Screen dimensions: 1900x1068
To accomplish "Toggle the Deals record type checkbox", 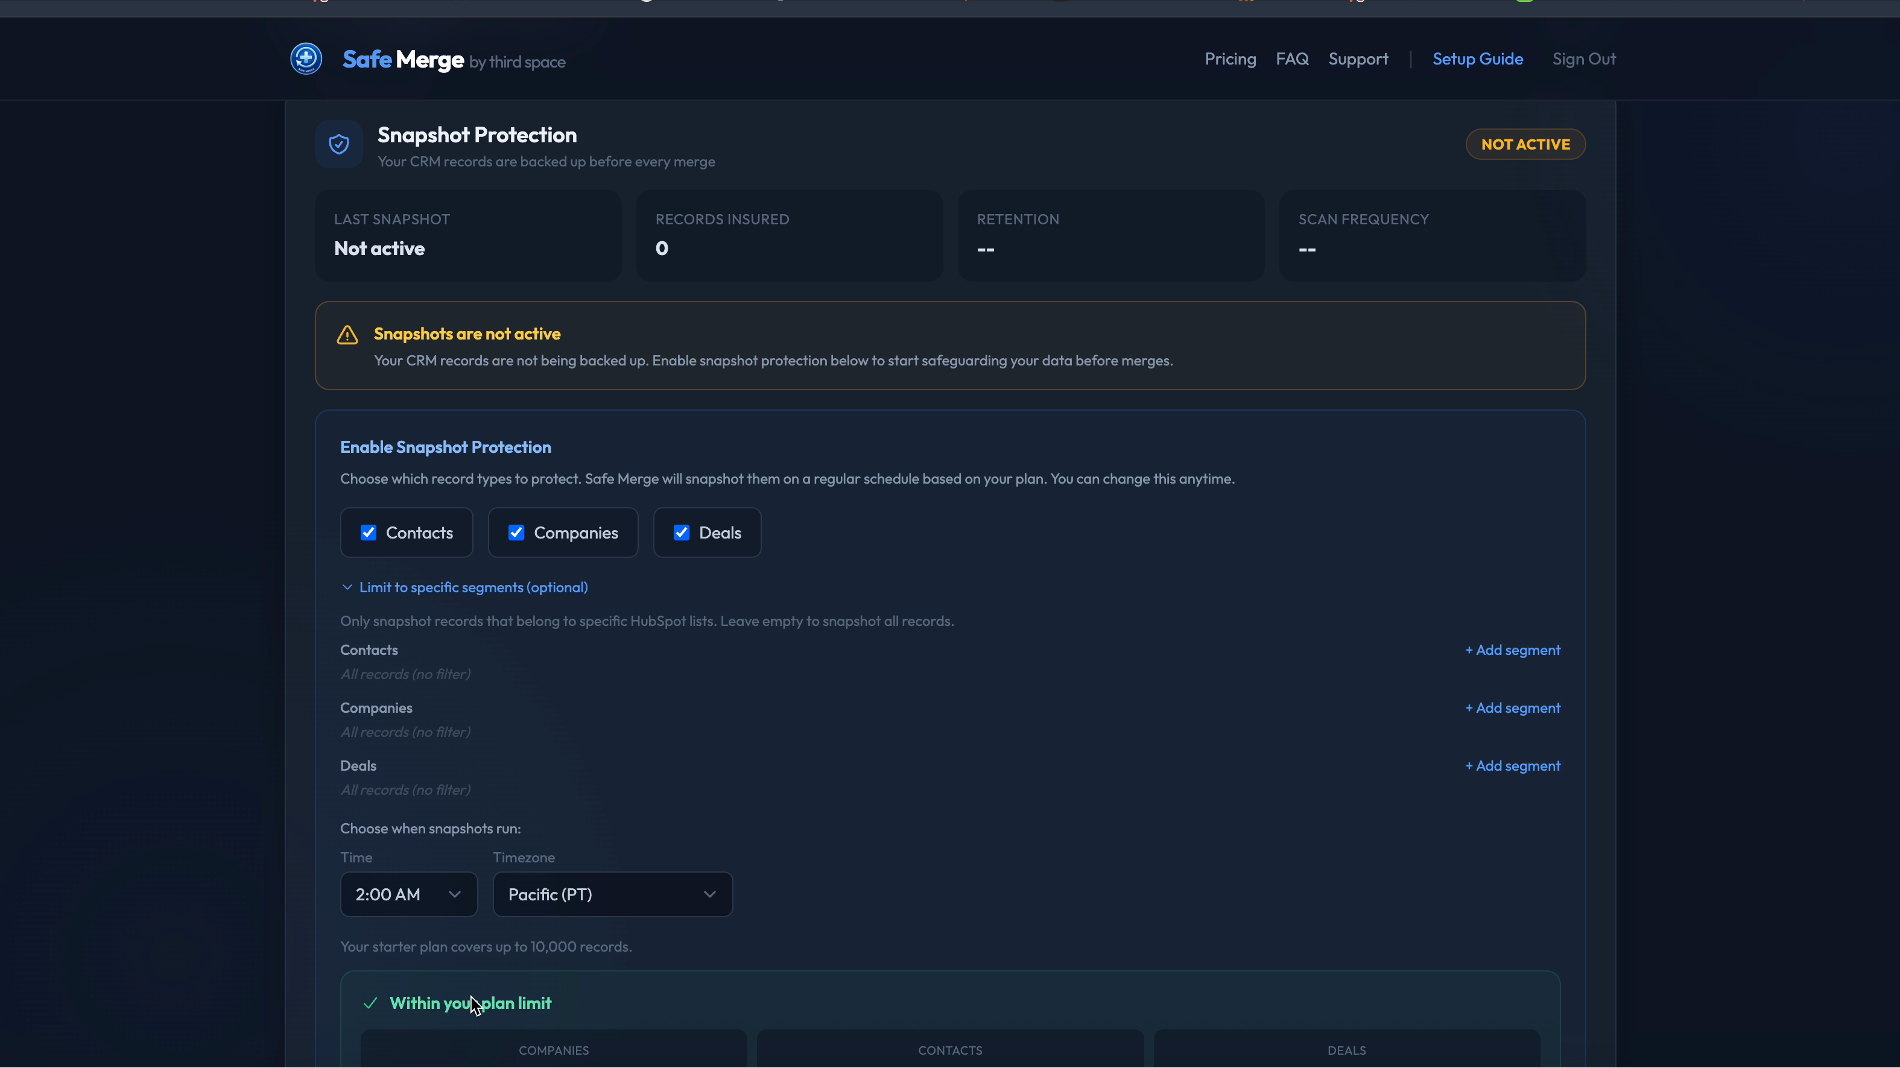I will [x=682, y=532].
